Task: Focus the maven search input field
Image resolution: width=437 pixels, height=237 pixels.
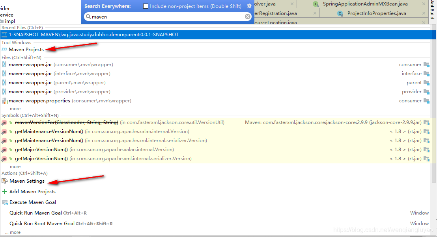Action: click(x=168, y=17)
